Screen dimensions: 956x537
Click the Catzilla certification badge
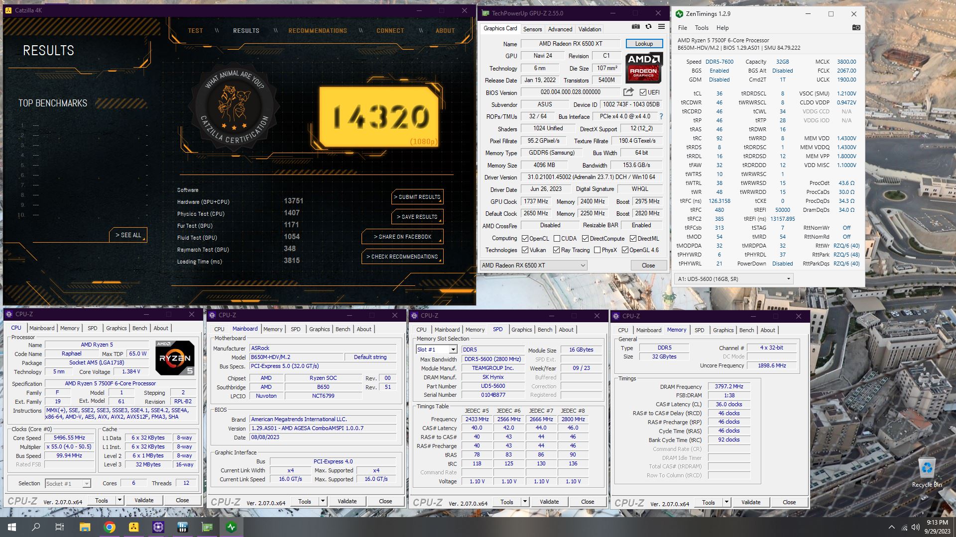pos(234,108)
